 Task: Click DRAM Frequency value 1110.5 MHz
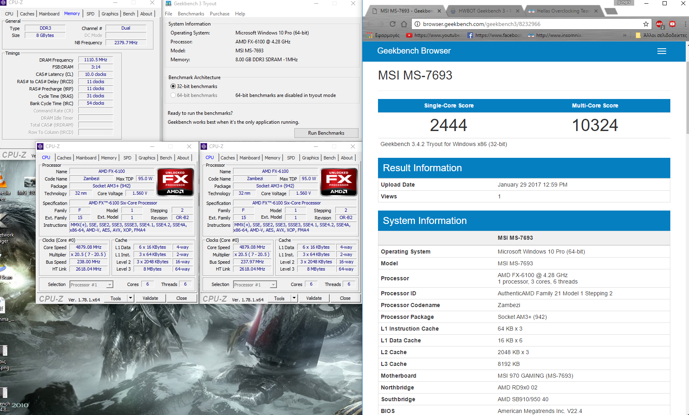(95, 60)
